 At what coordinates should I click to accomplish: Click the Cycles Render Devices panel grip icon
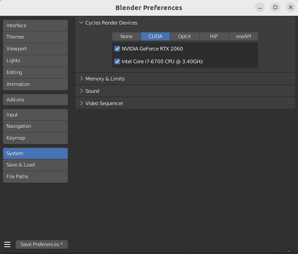click(290, 22)
